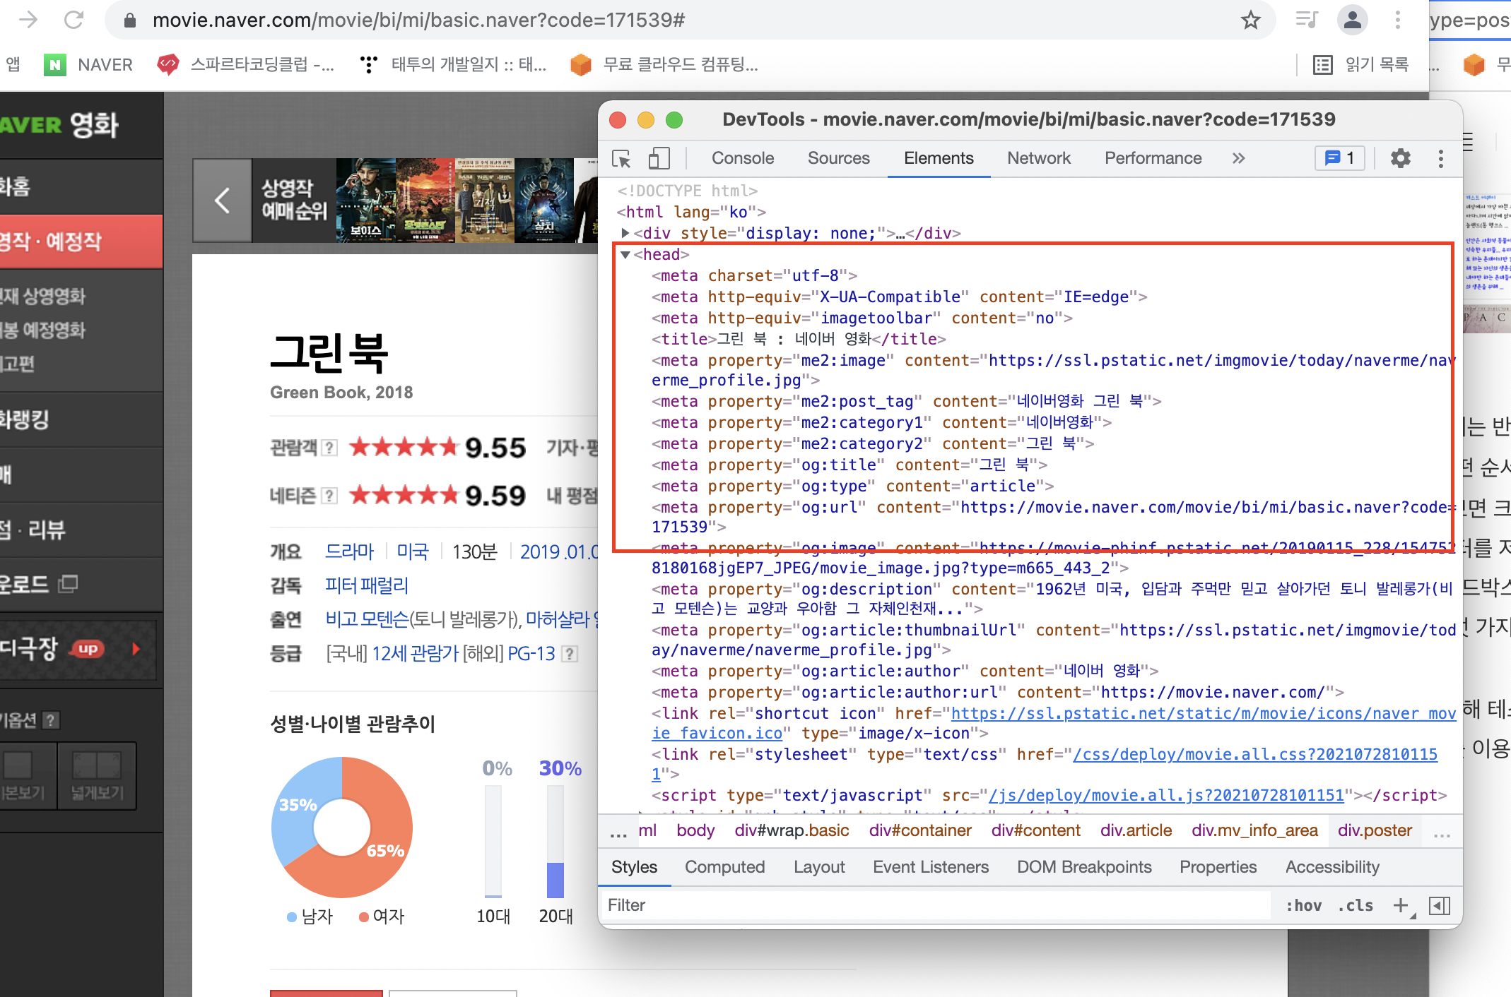Open the 네티즌 rating help icon

pyautogui.click(x=329, y=496)
